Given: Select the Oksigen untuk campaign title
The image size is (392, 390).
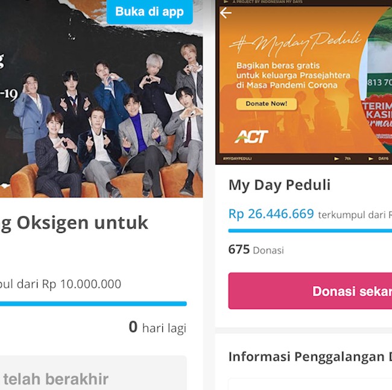Looking at the screenshot, I should (x=75, y=222).
